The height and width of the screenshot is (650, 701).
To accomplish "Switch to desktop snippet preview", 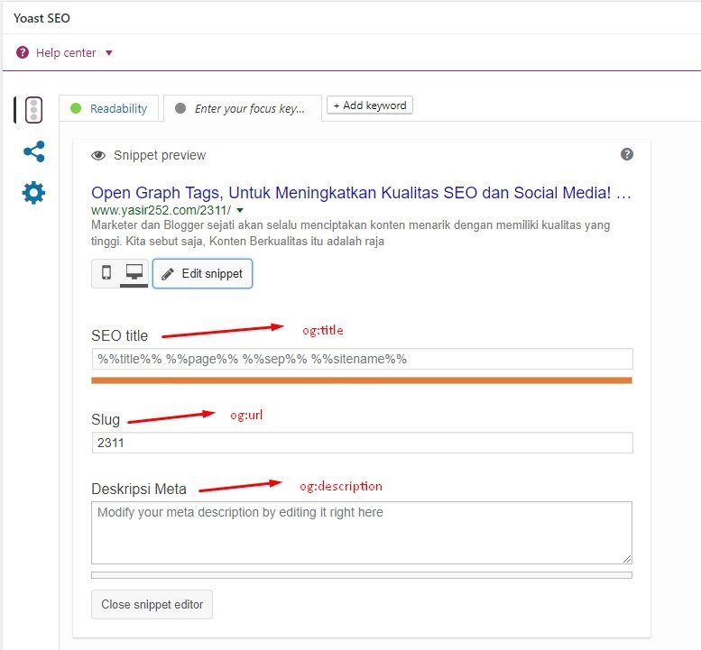I will coord(134,272).
